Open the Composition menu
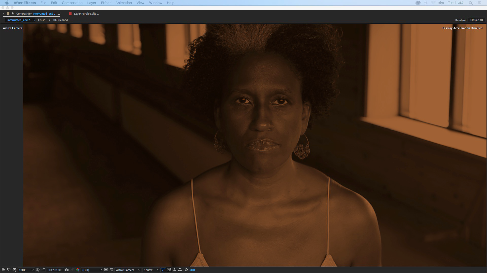This screenshot has width=487, height=273. [72, 3]
